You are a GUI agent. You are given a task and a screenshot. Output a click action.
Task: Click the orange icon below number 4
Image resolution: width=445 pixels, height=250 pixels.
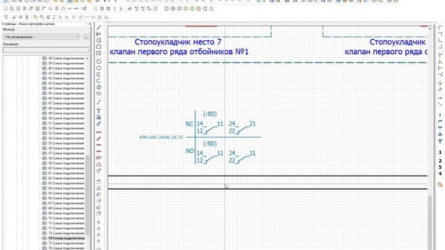pos(440,185)
